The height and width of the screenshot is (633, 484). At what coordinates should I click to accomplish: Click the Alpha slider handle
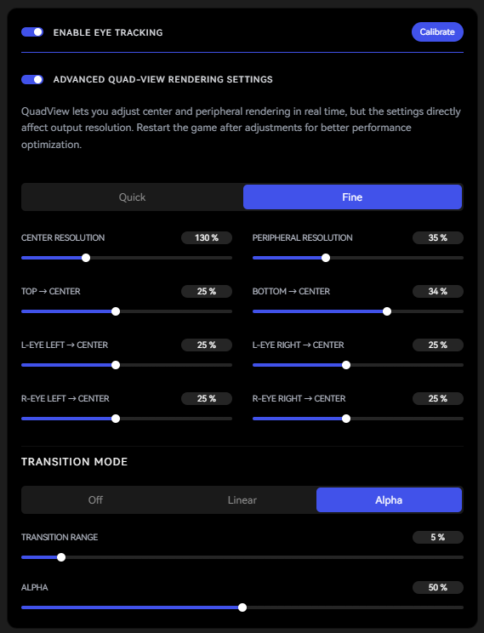coord(242,607)
